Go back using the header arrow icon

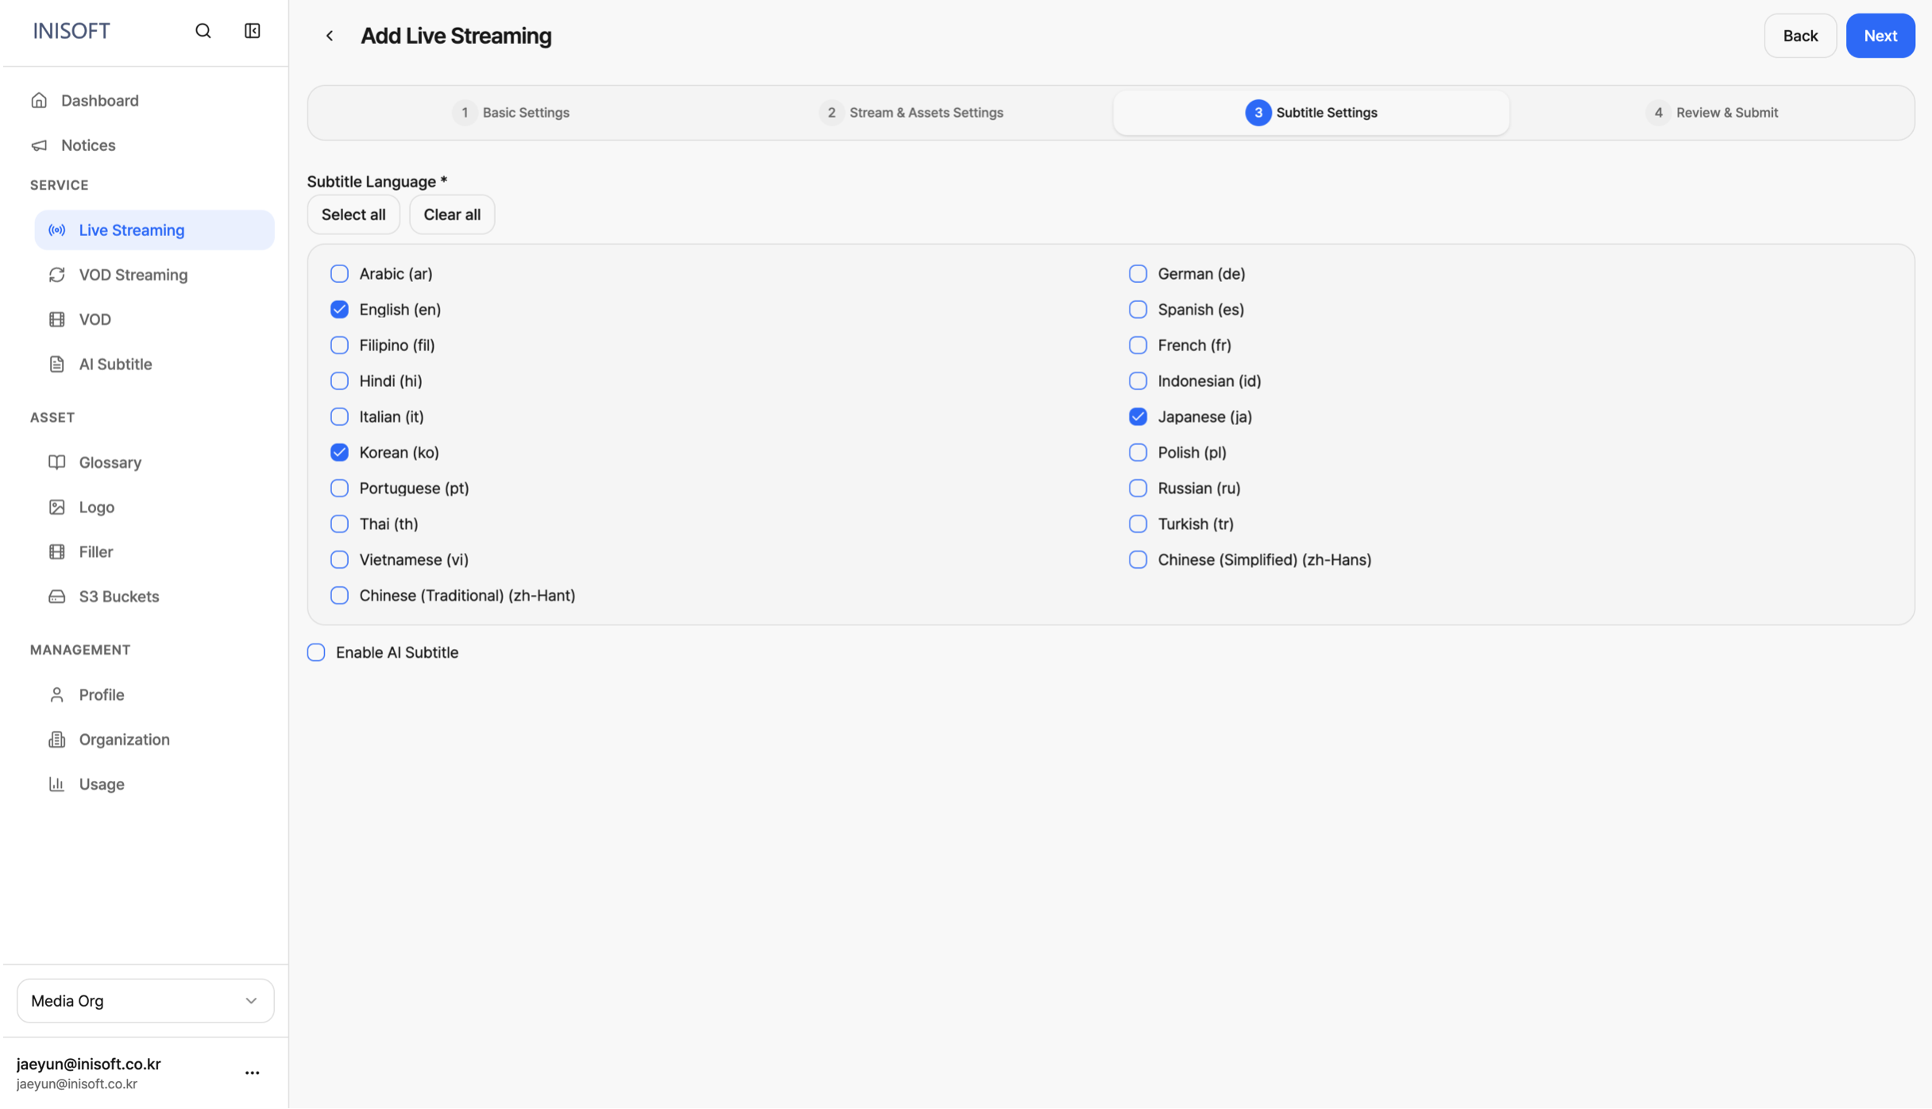point(330,36)
